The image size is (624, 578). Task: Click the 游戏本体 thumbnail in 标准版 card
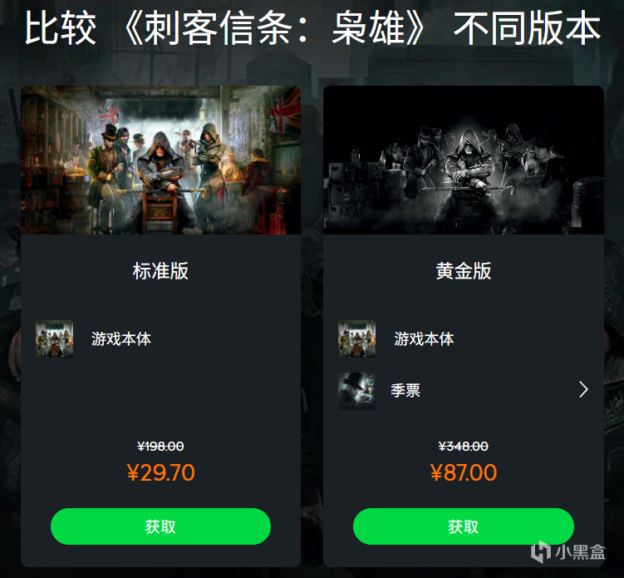[55, 338]
